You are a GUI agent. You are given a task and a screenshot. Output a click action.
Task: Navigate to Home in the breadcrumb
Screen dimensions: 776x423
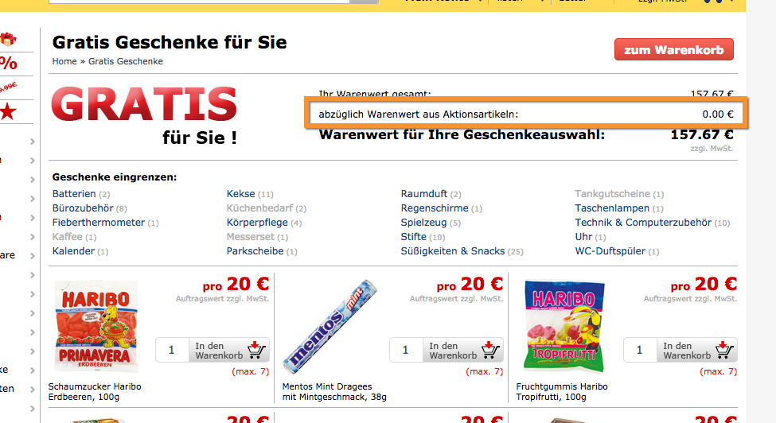click(64, 61)
